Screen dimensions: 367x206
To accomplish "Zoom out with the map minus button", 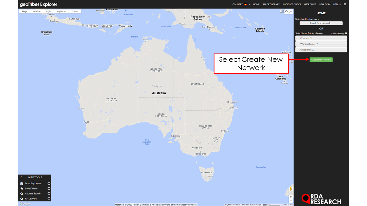I will pyautogui.click(x=291, y=201).
